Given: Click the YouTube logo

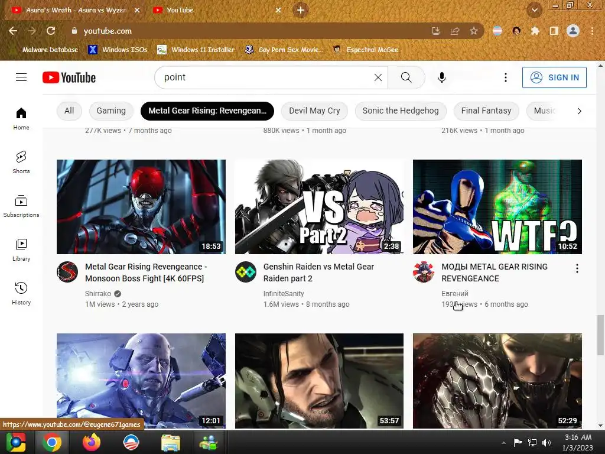Looking at the screenshot, I should tap(69, 77).
